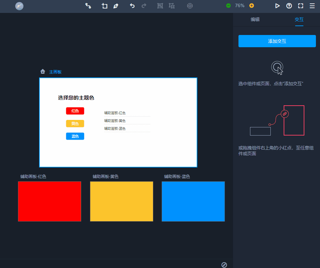Select the Pen tool
The image size is (320, 268).
(116, 6)
